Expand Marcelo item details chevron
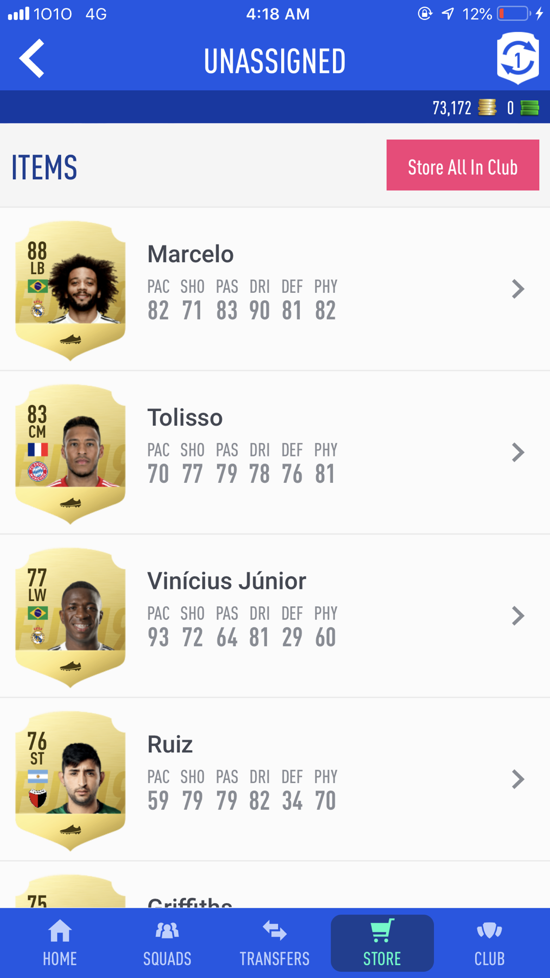 [518, 289]
